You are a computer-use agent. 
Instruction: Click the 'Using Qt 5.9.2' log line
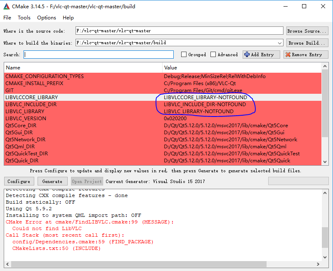pos(28,209)
